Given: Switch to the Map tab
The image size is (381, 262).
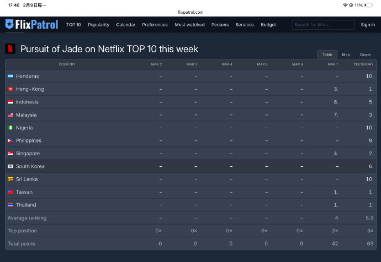Looking at the screenshot, I should coord(346,54).
